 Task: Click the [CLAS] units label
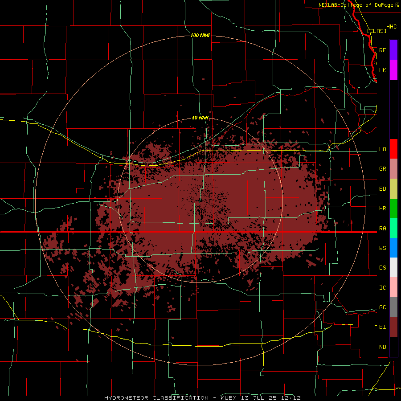tap(376, 31)
